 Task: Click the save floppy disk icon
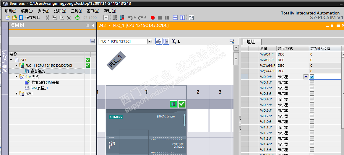pos(21,18)
